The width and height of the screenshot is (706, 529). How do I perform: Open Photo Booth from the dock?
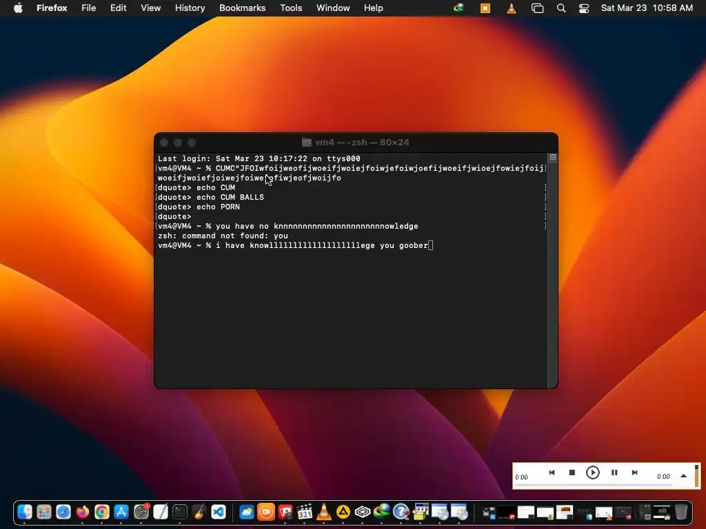[x=285, y=512]
